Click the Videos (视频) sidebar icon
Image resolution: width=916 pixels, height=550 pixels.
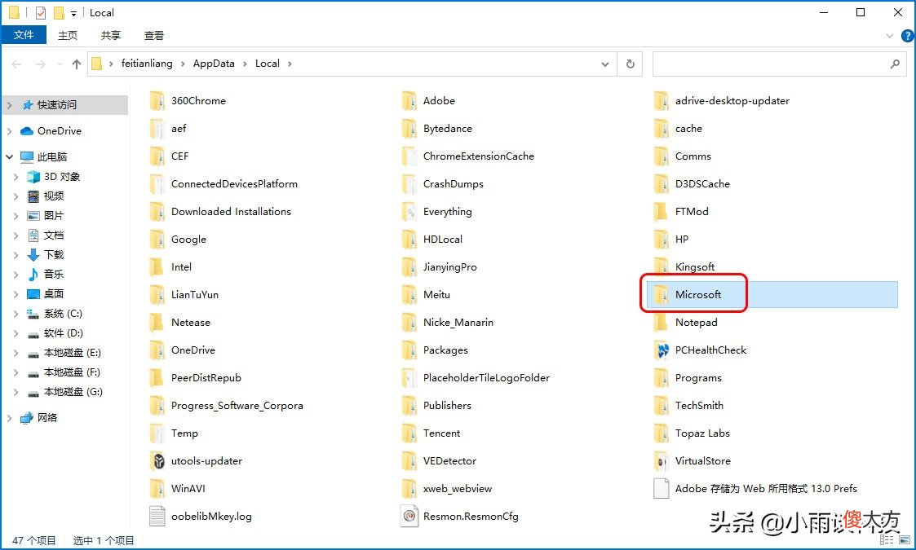(33, 196)
